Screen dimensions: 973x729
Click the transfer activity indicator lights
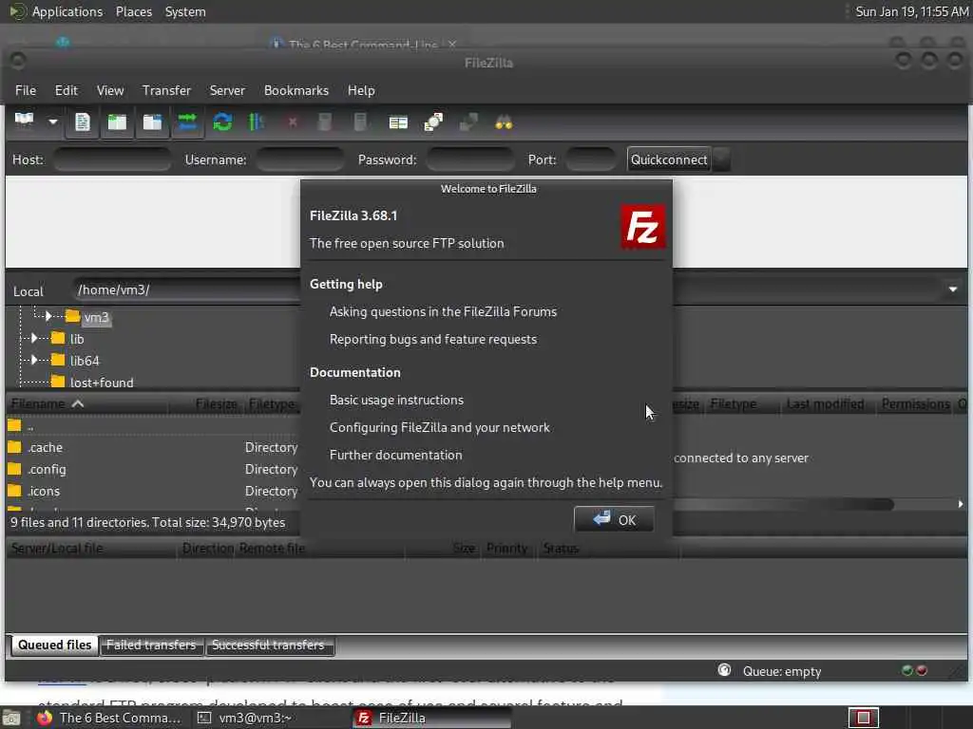(x=914, y=670)
